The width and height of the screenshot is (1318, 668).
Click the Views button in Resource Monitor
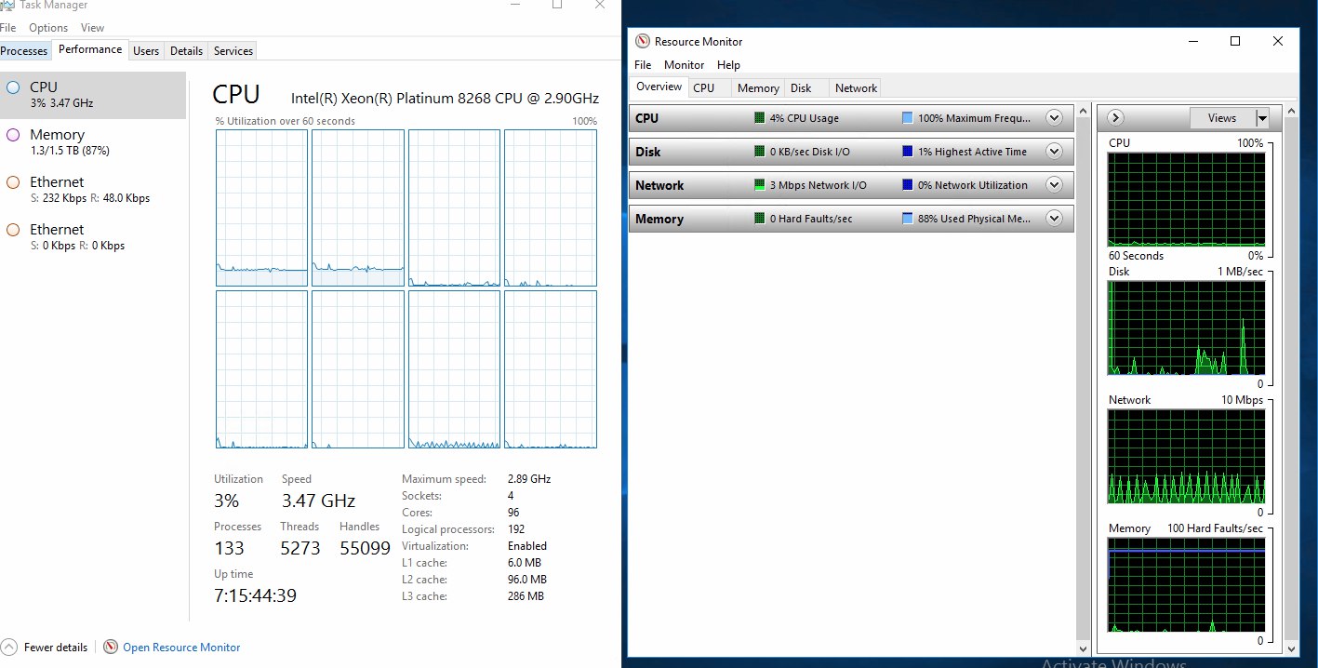pos(1222,118)
